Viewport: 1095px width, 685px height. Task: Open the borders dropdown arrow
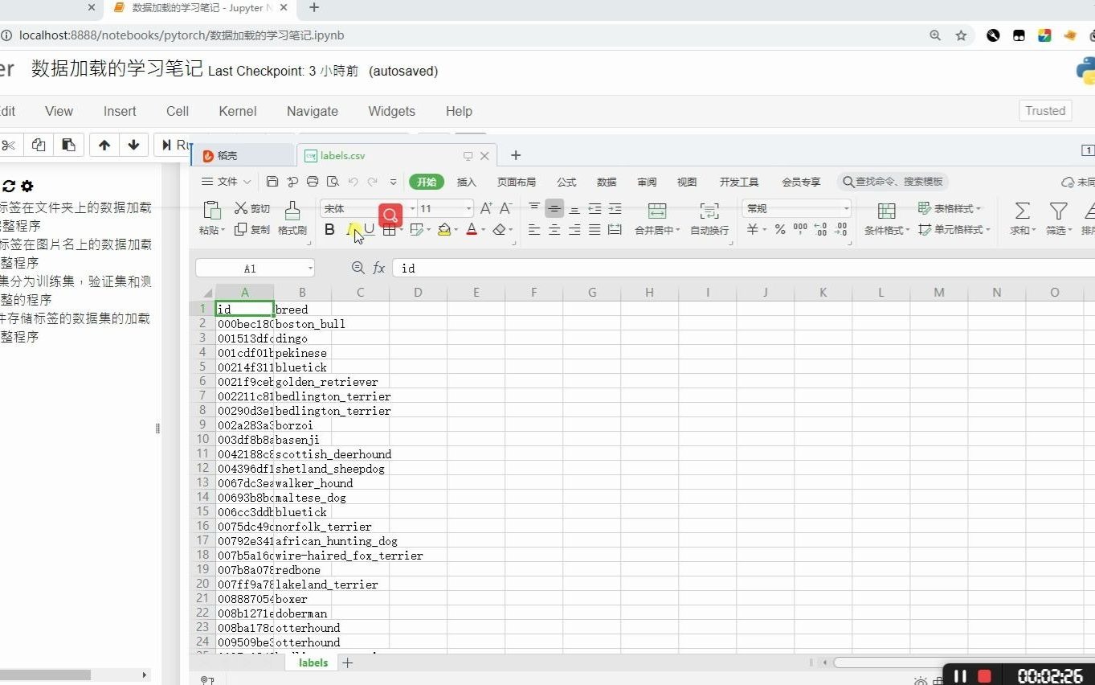tap(401, 230)
